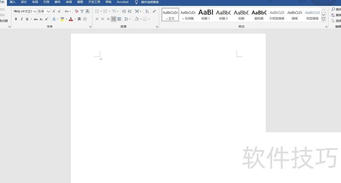The height and width of the screenshot is (183, 341).
Task: Open the 插入 ribbon tab
Action: [12, 2]
